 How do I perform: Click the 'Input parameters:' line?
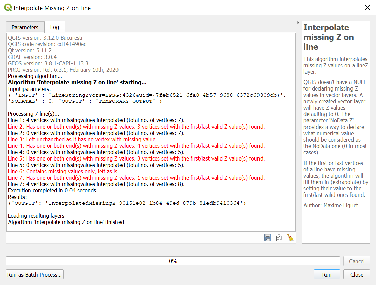point(29,89)
